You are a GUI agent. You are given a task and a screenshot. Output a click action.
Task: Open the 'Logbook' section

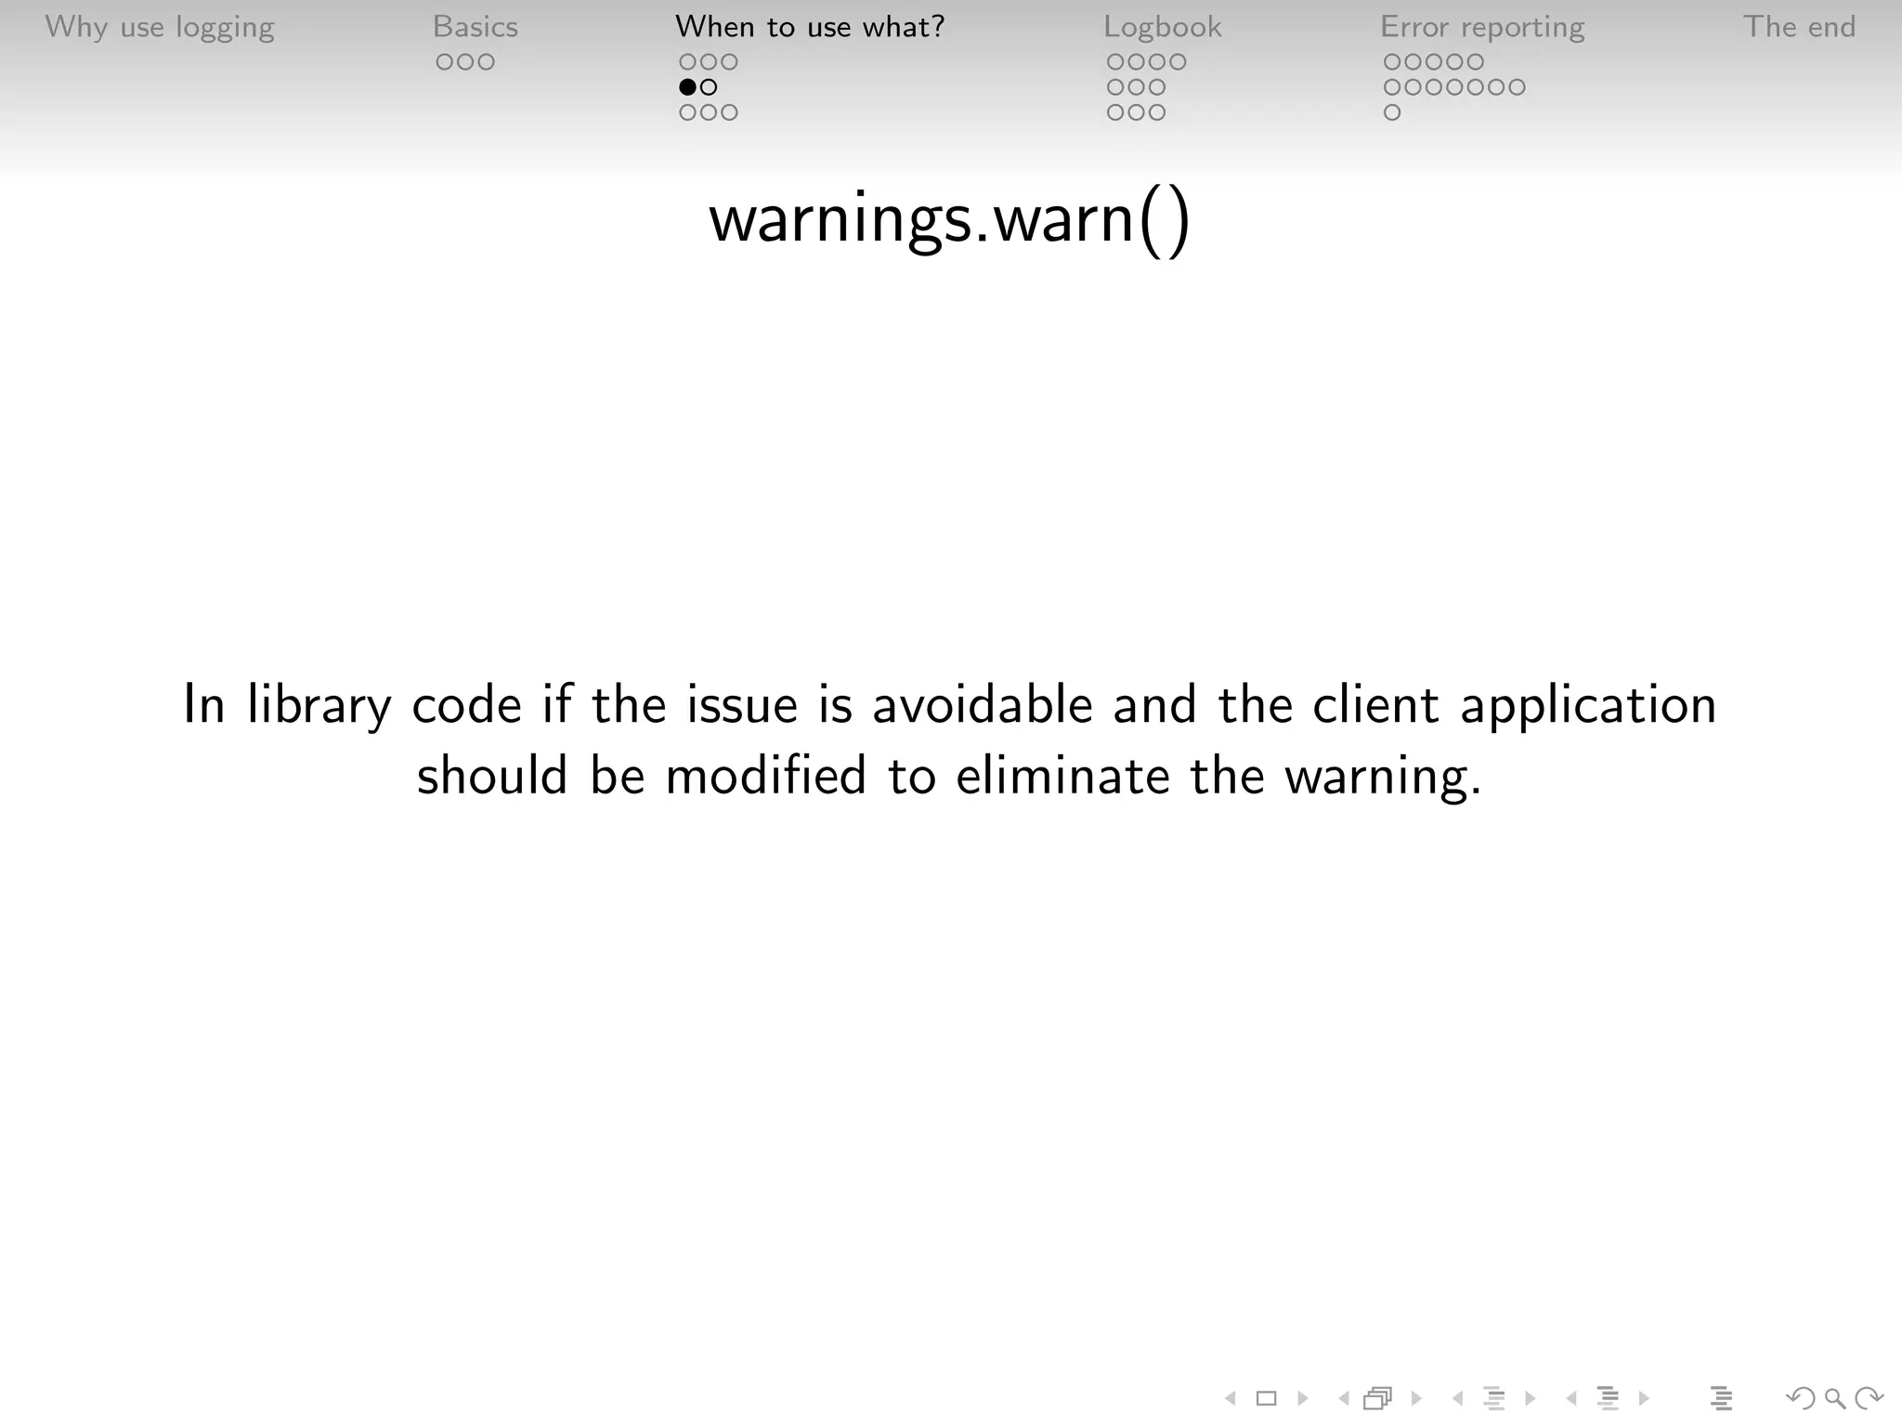1163,28
